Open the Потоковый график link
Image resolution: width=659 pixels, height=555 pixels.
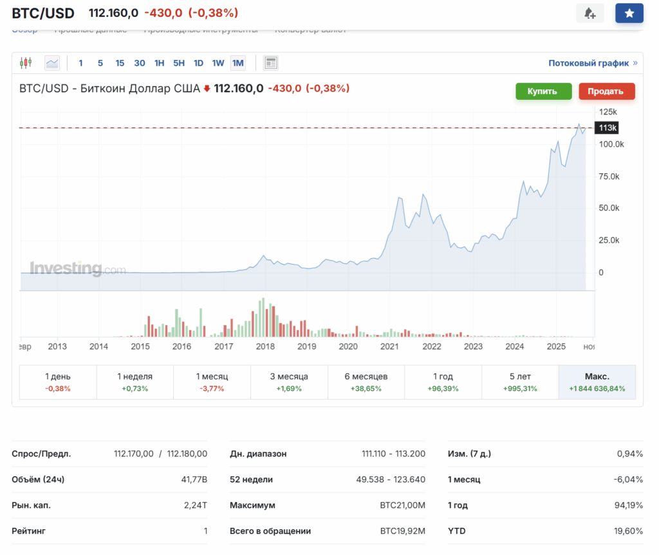coord(588,63)
